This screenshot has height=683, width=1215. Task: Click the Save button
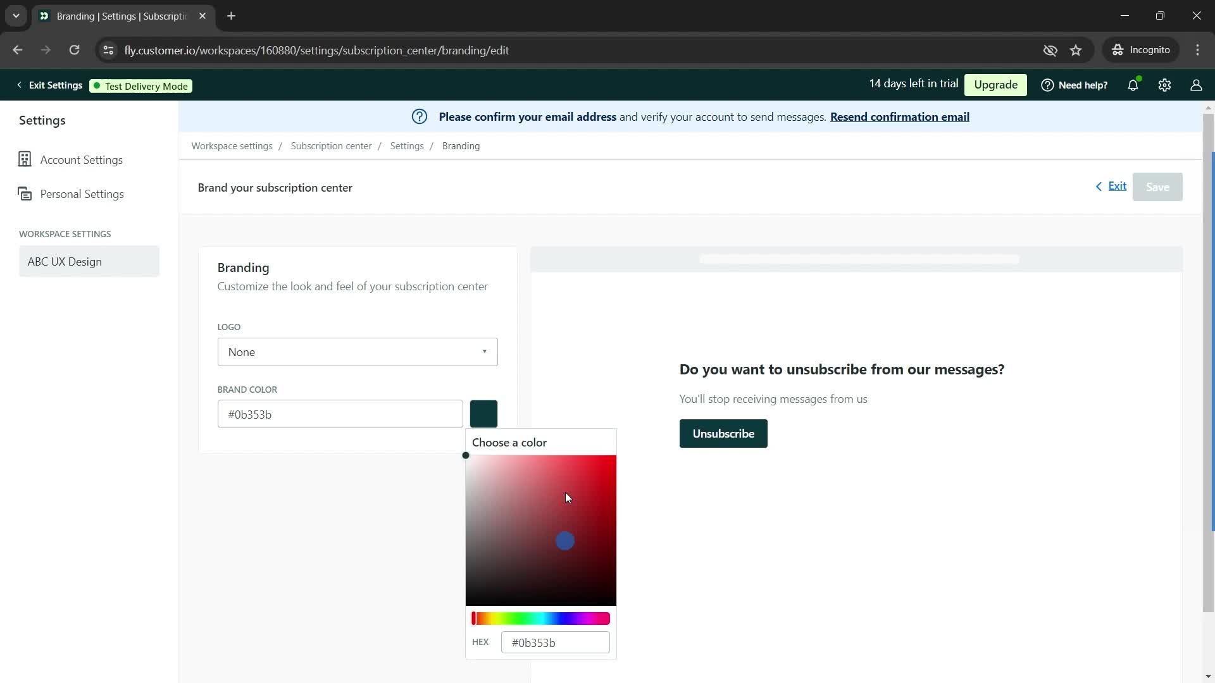[x=1159, y=187]
